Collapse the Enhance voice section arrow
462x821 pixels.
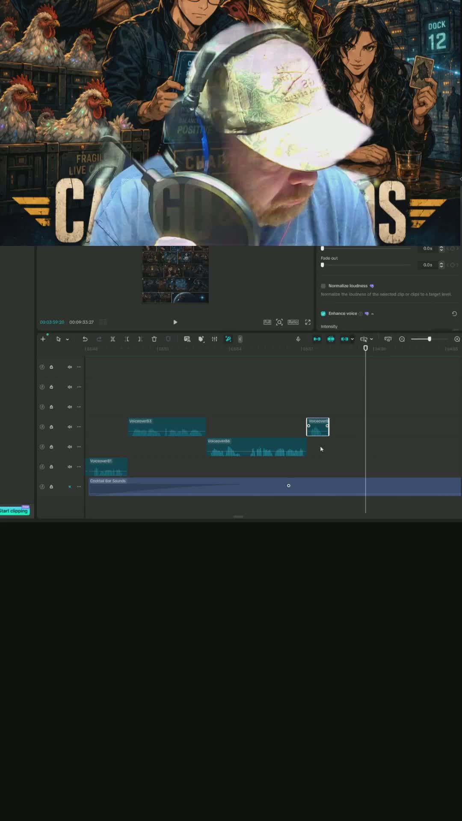373,314
